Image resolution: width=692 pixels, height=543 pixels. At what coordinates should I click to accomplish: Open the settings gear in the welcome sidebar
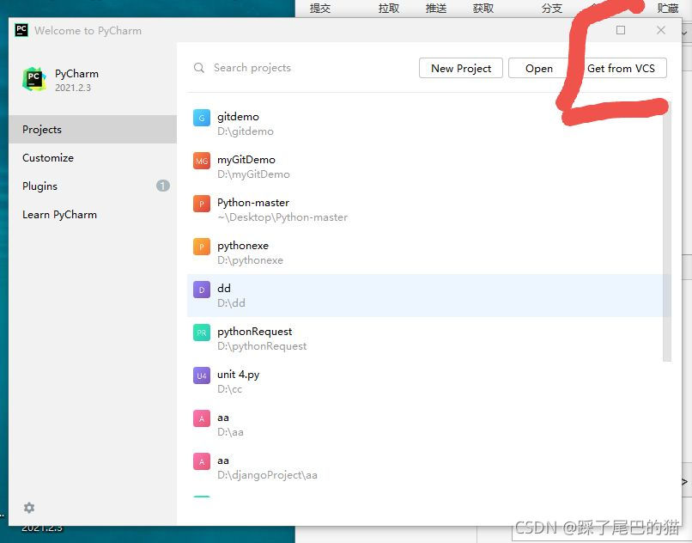pyautogui.click(x=29, y=508)
